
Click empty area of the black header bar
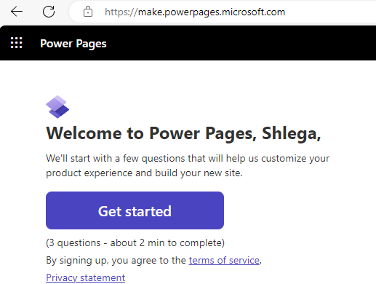pyautogui.click(x=241, y=43)
